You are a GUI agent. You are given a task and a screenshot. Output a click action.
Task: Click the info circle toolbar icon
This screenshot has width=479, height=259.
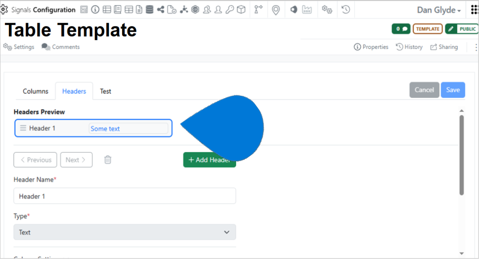click(x=95, y=9)
